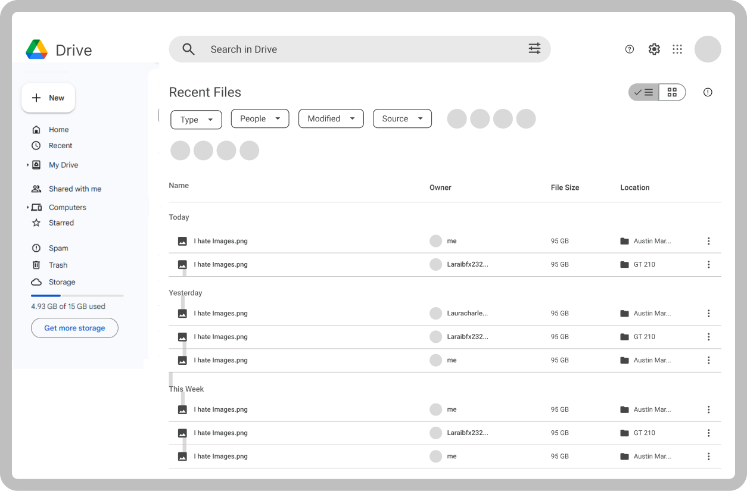The width and height of the screenshot is (747, 491).
Task: Open the Help question mark icon
Action: click(x=630, y=49)
